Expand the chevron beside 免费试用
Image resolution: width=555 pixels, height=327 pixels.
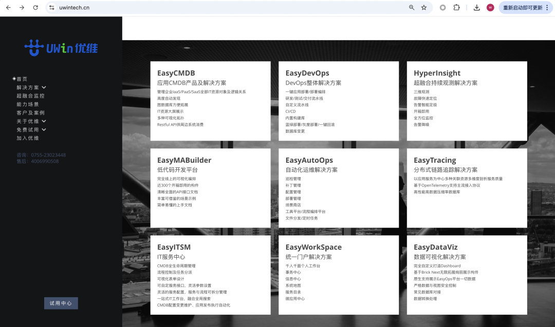point(44,130)
